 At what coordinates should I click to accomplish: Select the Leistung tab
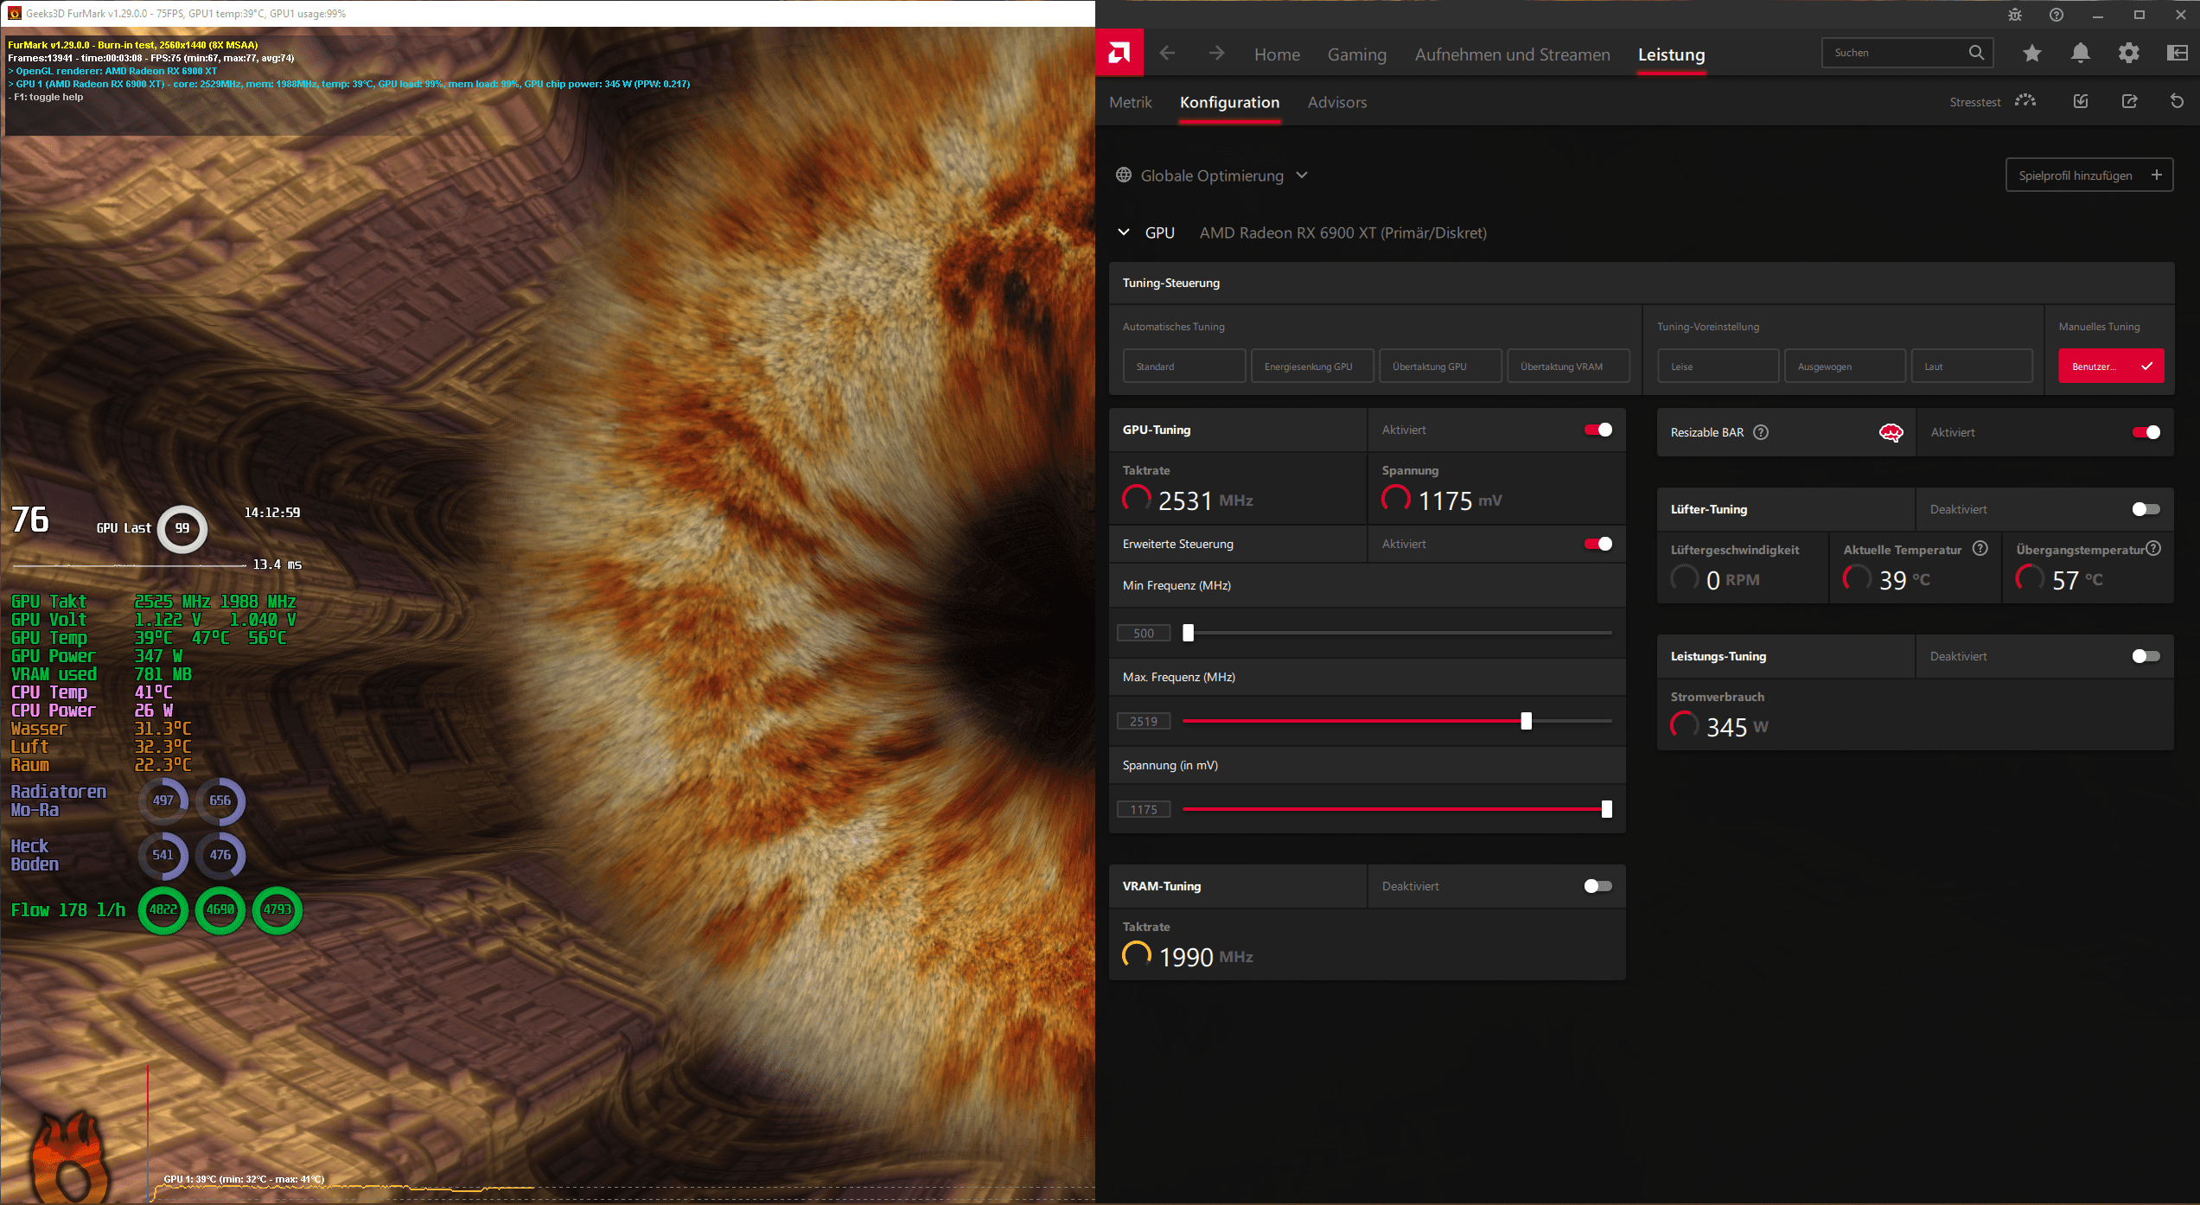[x=1672, y=54]
